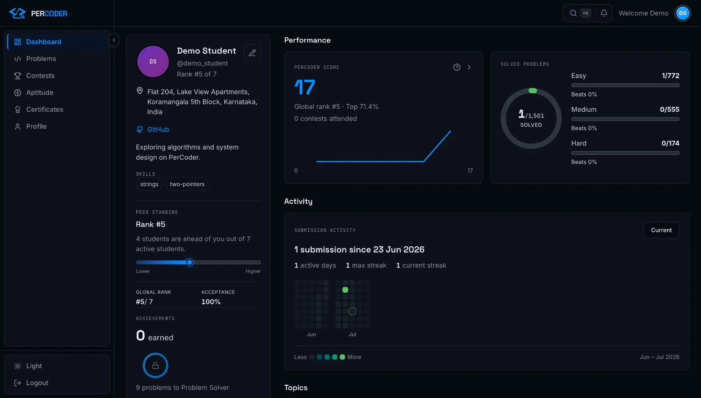This screenshot has height=398, width=701.
Task: Click the Certificates ribbon icon
Action: pos(18,110)
